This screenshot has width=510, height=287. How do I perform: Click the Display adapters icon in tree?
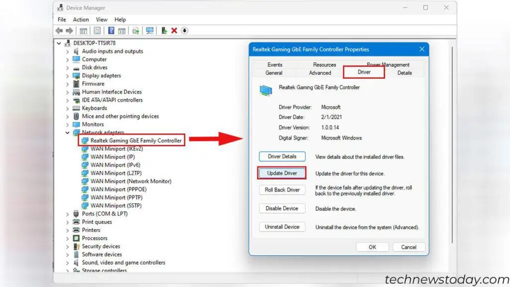(x=76, y=76)
